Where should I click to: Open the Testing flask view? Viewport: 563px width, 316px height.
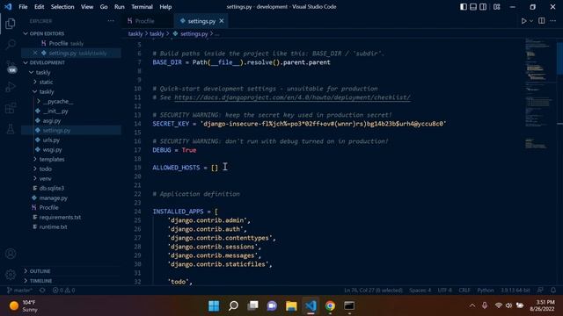[11, 129]
